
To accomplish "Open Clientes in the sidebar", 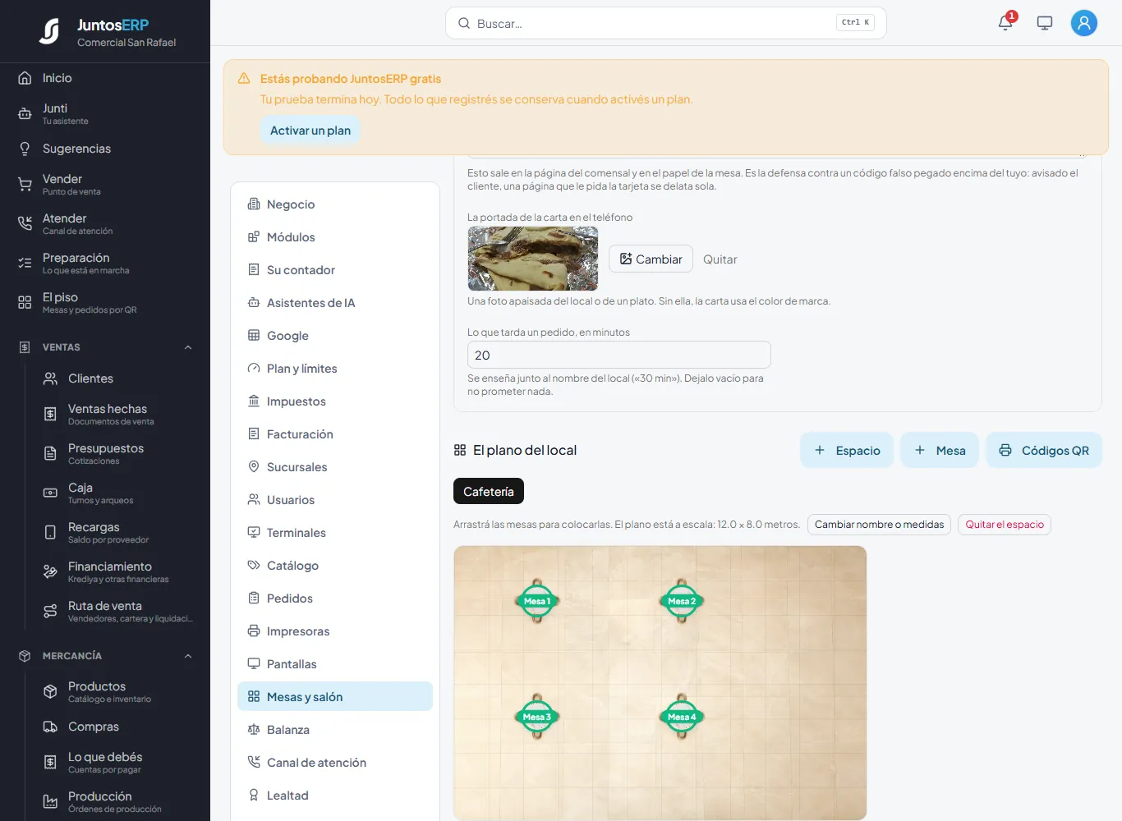I will pyautogui.click(x=117, y=378).
